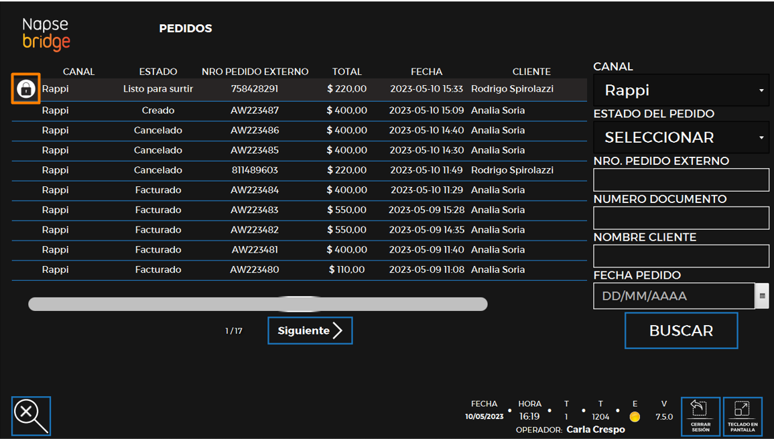Image resolution: width=774 pixels, height=439 pixels.
Task: Open the calendar picker for Fecha Pedido
Action: 762,296
